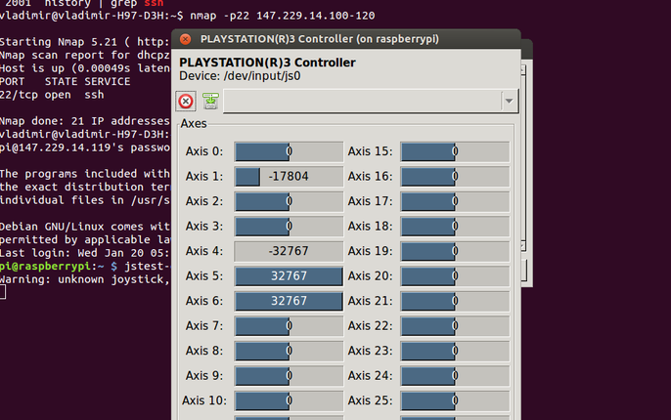Click the 'Axes' group label
This screenshot has width=671, height=420.
click(194, 123)
